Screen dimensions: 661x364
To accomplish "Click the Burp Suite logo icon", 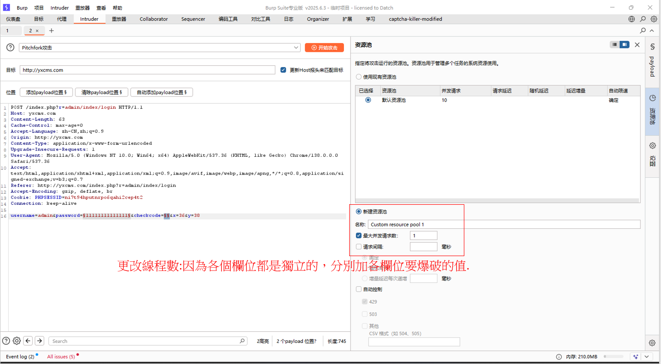I will (x=6, y=8).
